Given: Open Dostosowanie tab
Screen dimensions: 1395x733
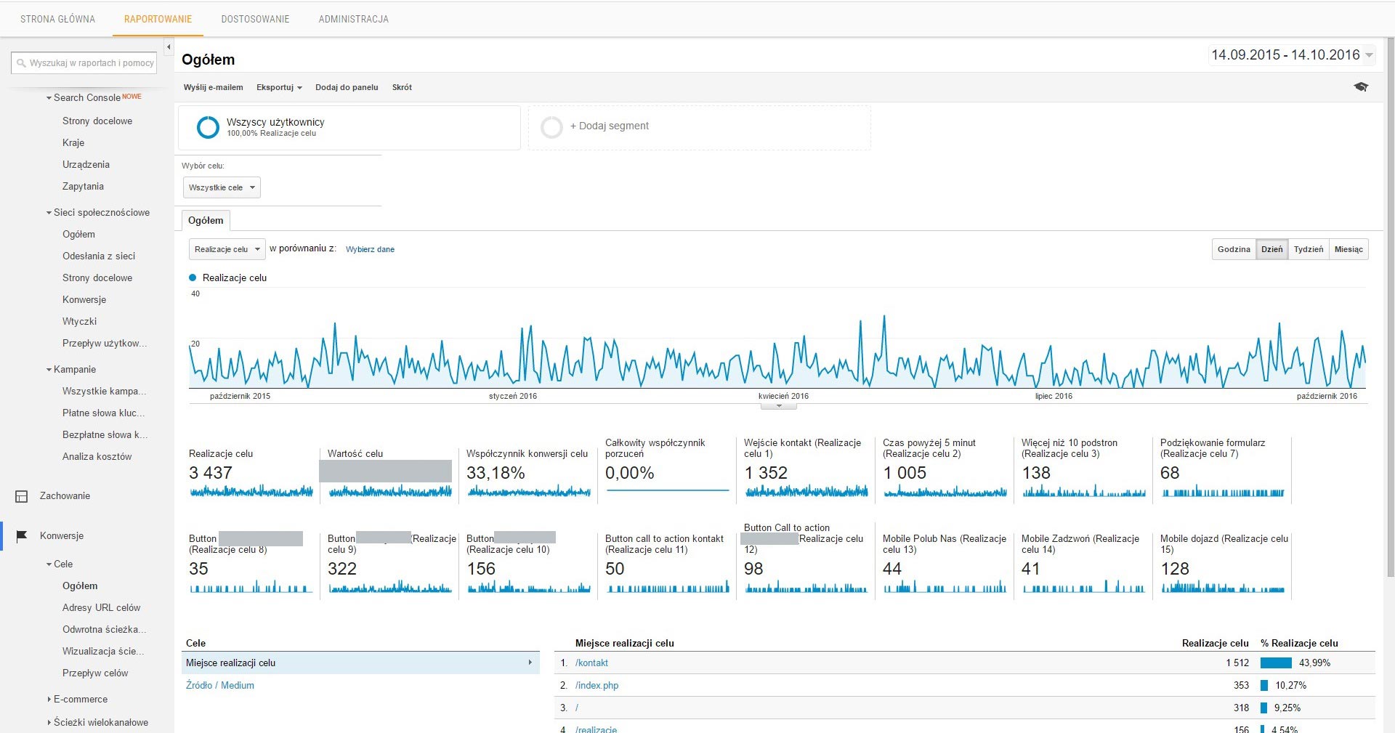Looking at the screenshot, I should (255, 20).
